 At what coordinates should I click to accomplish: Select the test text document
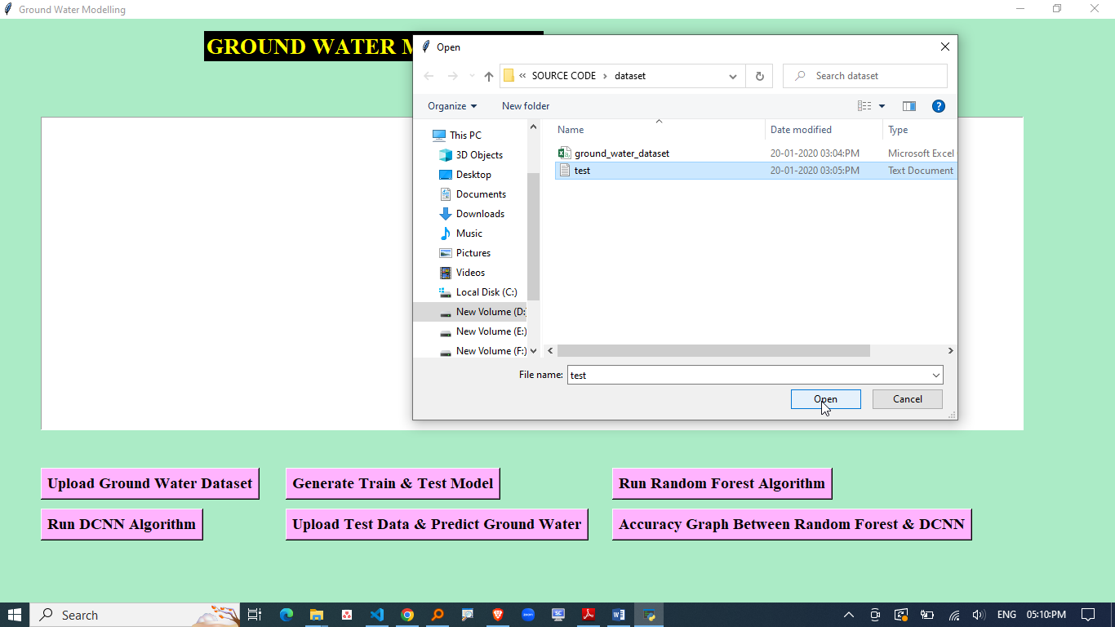point(755,171)
